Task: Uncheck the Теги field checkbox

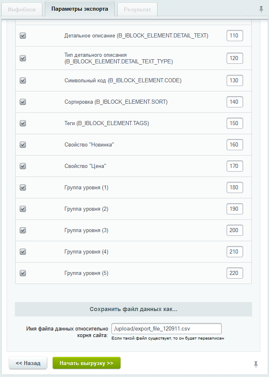Action: 23,123
